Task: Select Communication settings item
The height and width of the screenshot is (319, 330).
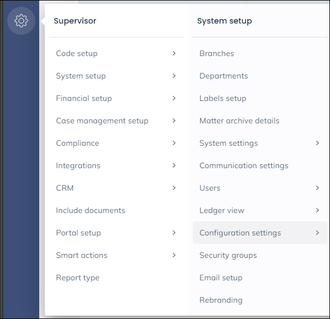Action: click(x=244, y=165)
